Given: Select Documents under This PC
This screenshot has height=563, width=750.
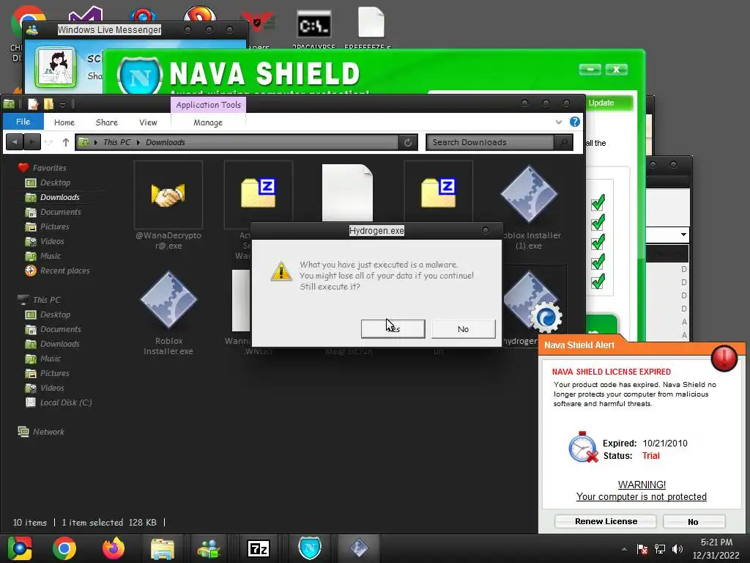Looking at the screenshot, I should [60, 329].
